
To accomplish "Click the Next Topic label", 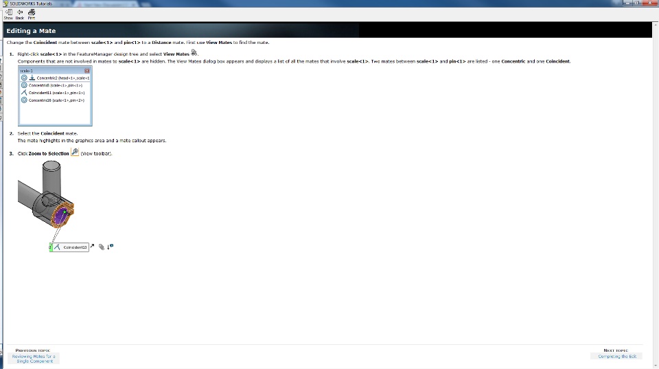I will point(616,350).
